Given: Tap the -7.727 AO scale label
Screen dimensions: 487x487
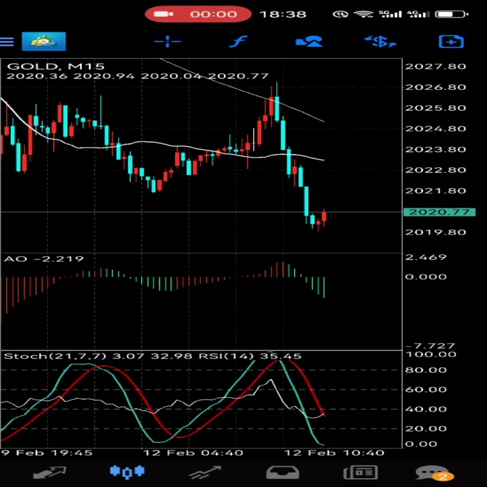Looking at the screenshot, I should coord(430,346).
